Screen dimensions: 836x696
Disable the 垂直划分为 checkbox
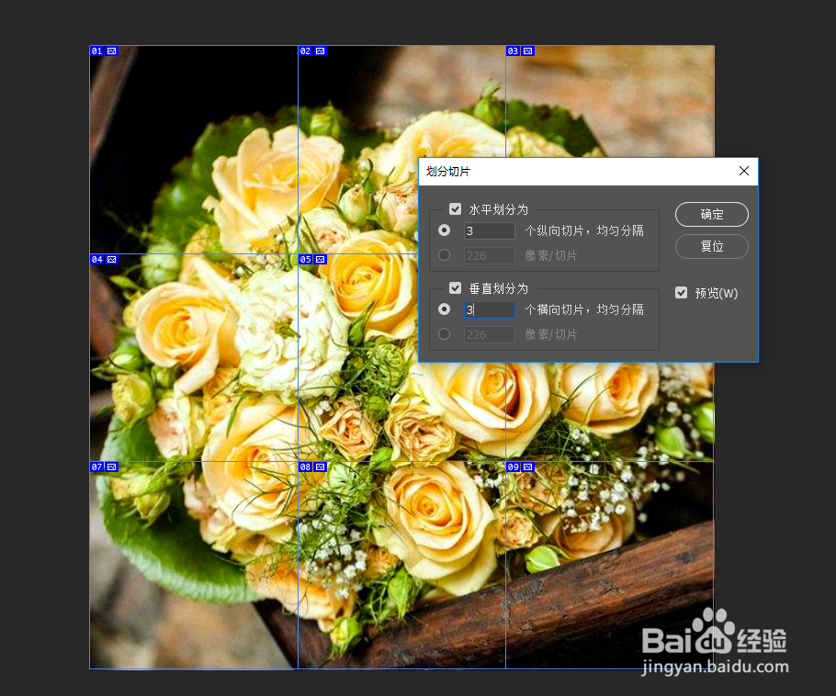456,287
